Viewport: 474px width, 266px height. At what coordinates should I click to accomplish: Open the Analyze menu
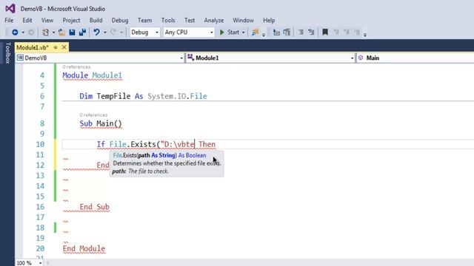click(x=214, y=20)
